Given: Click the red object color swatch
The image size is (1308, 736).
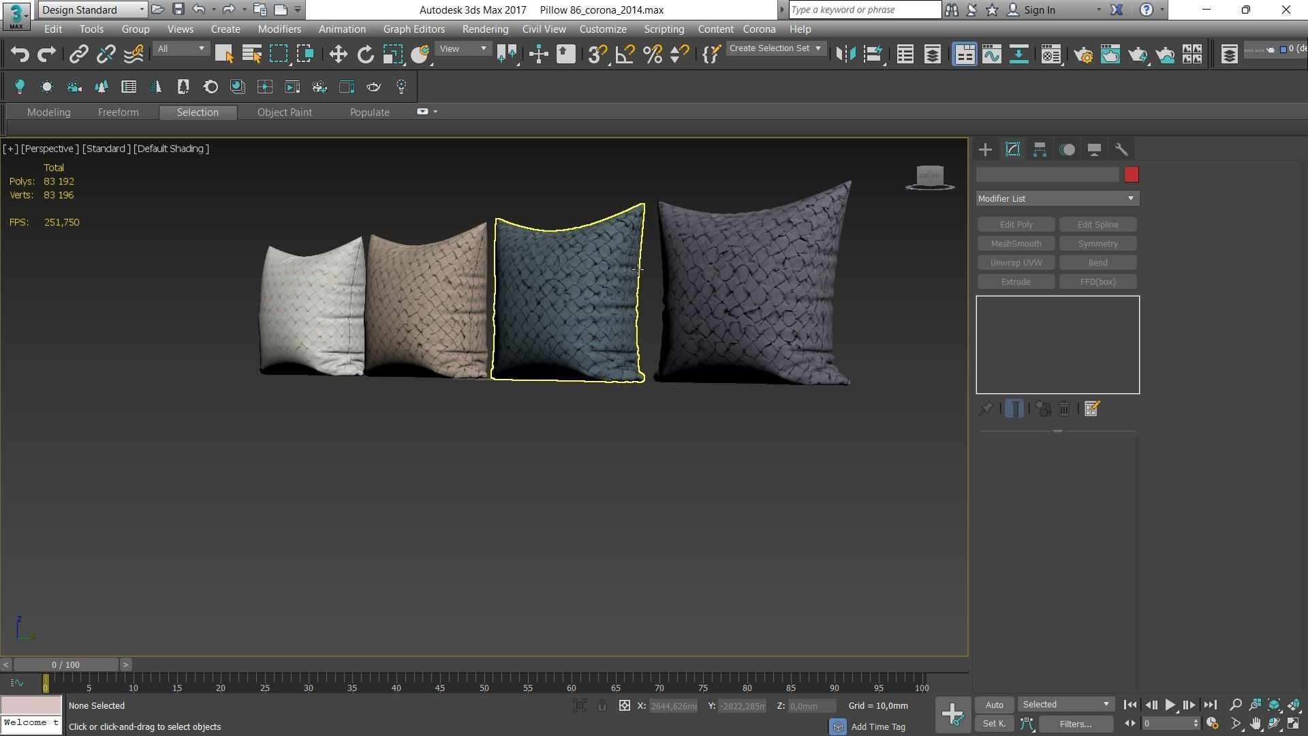Looking at the screenshot, I should click(1132, 175).
